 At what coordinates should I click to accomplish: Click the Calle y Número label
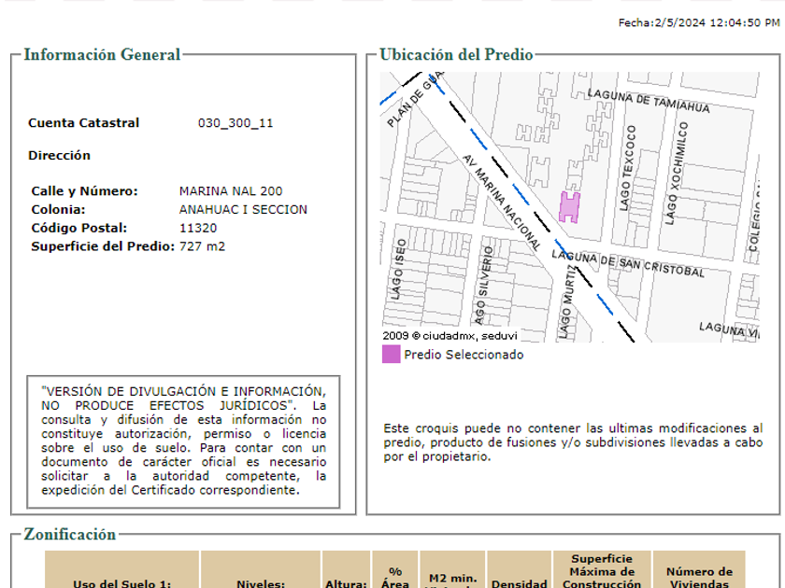[x=84, y=191]
